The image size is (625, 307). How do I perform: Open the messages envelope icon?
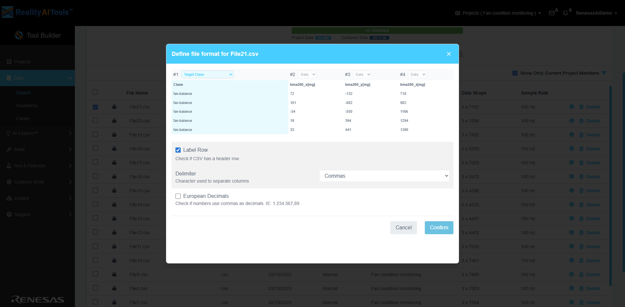point(552,13)
